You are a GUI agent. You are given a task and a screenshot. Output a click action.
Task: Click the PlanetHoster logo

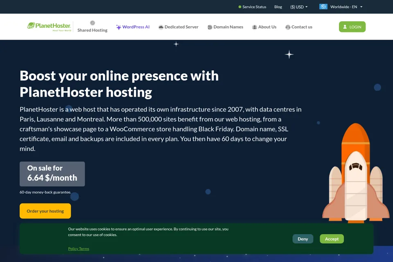[49, 27]
